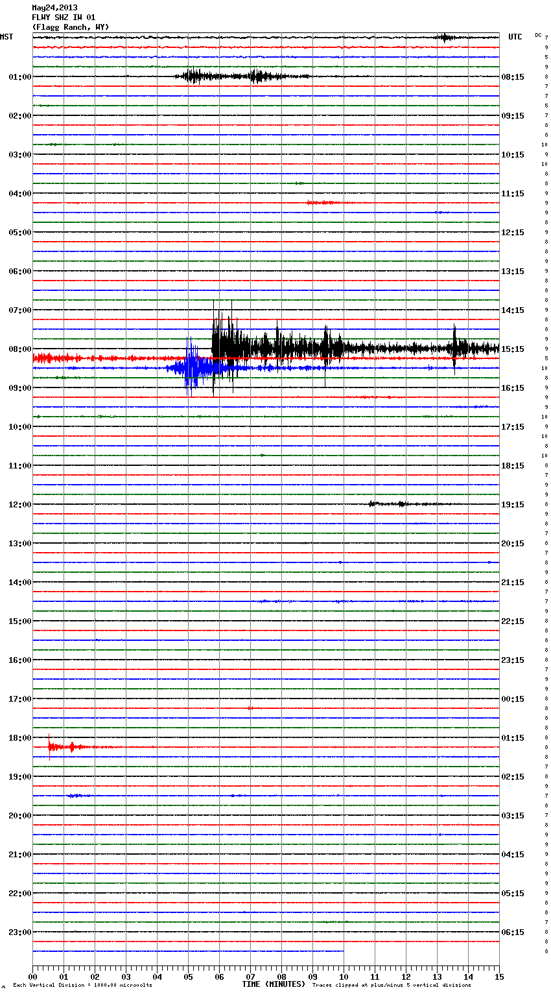Click the 00:15 UTC time label

[513, 699]
